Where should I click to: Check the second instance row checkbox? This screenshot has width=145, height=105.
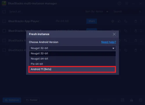[x=4, y=31]
